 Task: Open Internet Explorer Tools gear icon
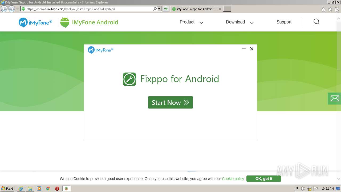pyautogui.click(x=337, y=9)
